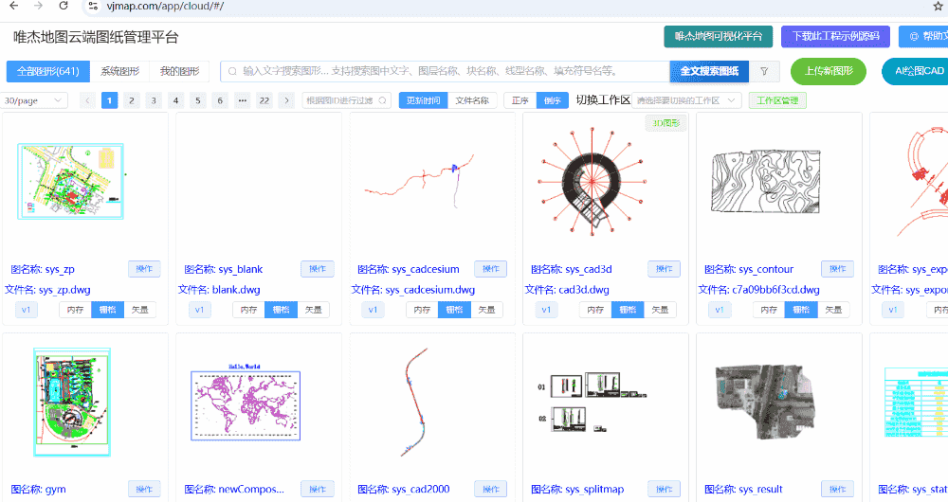The height and width of the screenshot is (502, 948).
Task: Click pagination ellipsis to jump pages
Action: click(x=243, y=101)
